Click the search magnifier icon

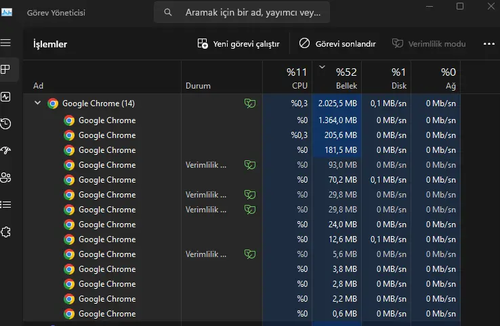click(x=168, y=12)
